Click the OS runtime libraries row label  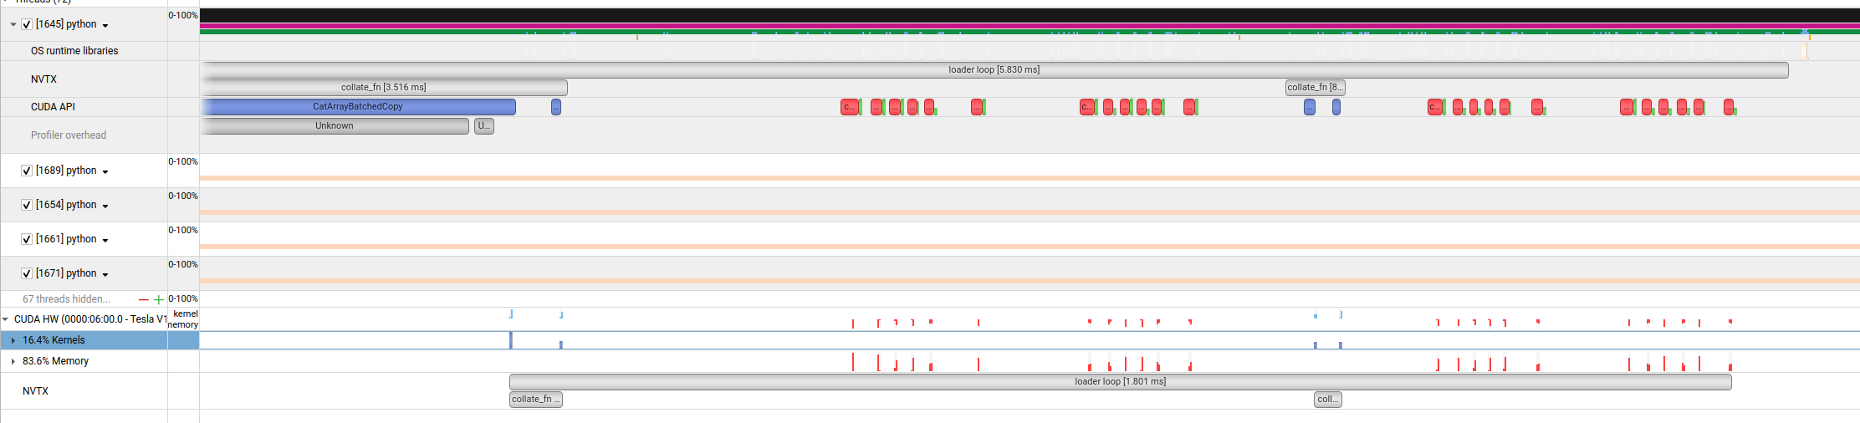pos(74,51)
